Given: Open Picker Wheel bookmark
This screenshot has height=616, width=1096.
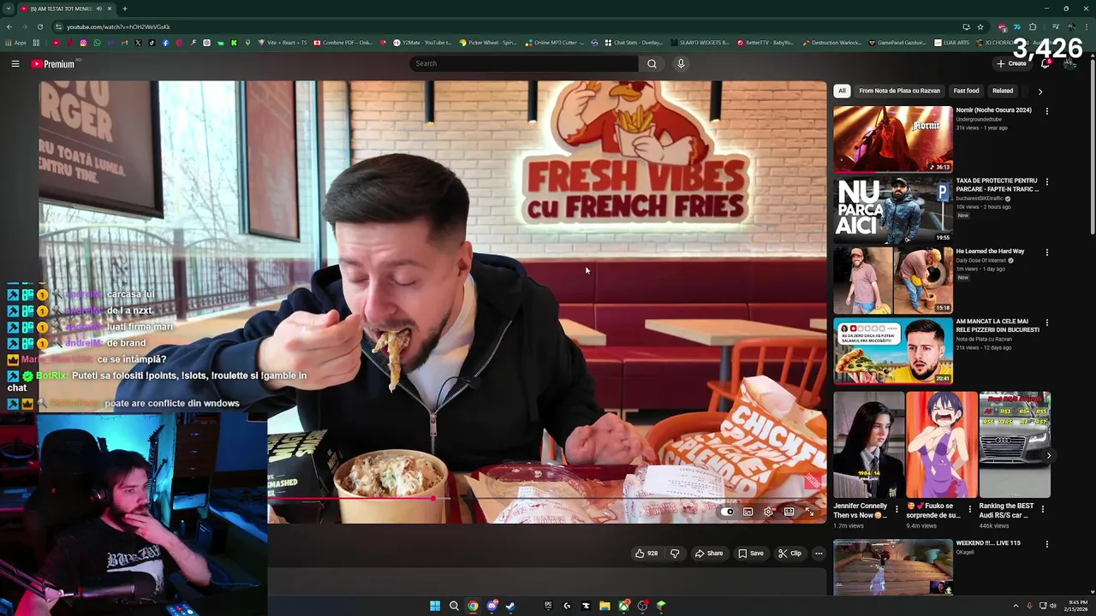Looking at the screenshot, I should coord(488,43).
